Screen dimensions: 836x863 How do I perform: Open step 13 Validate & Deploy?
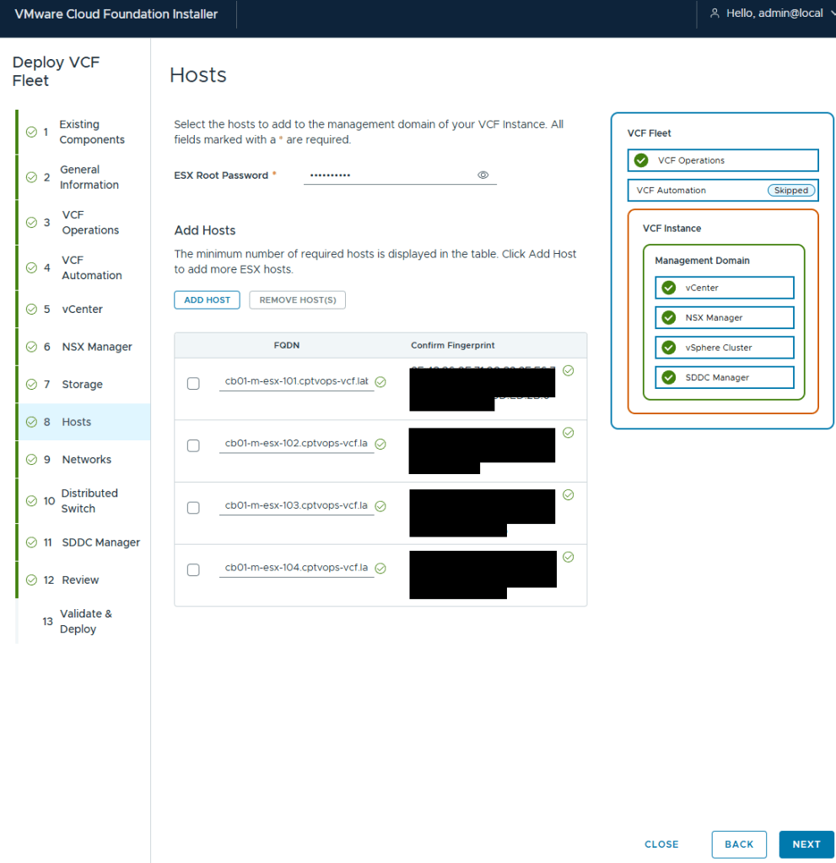[84, 622]
